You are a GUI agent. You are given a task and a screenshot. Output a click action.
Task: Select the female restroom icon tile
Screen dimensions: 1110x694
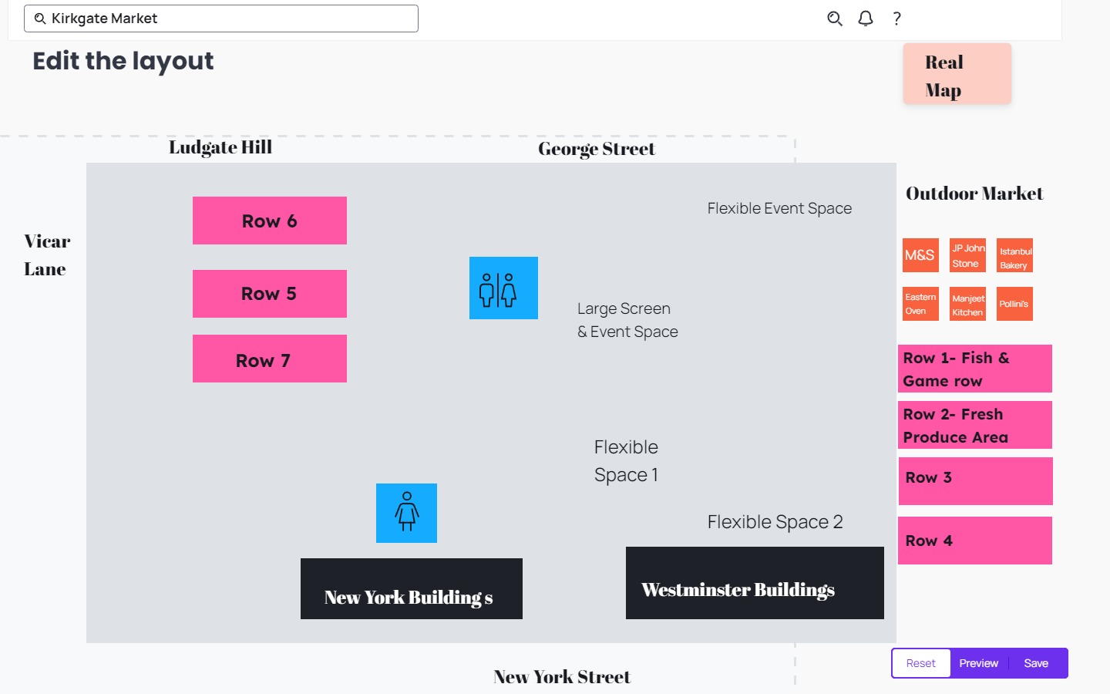coord(406,513)
